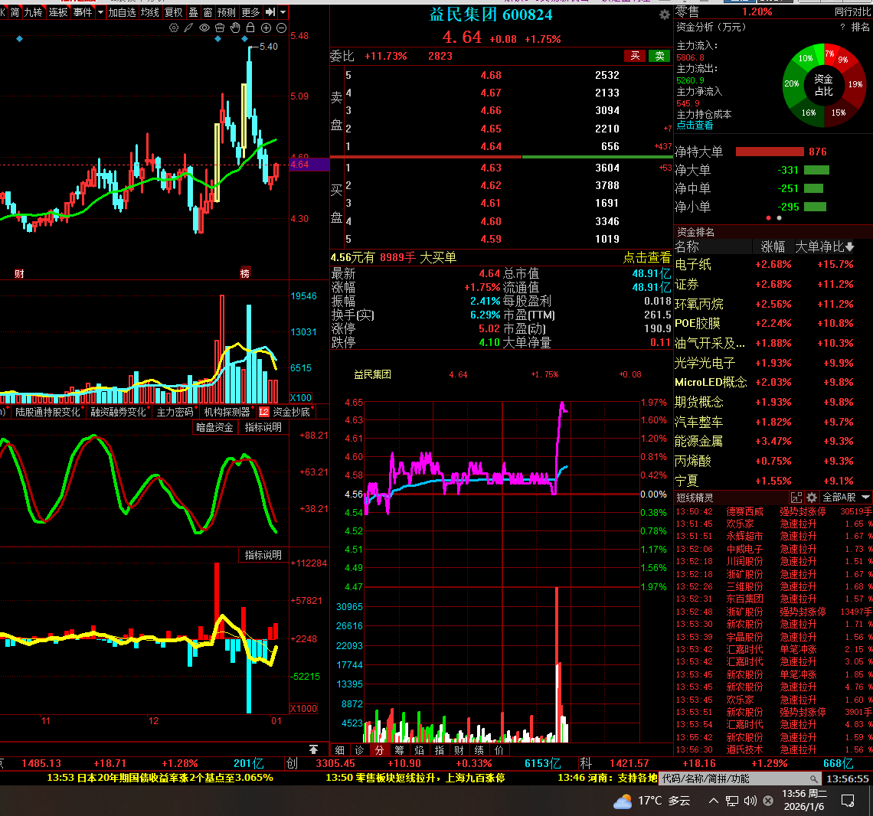873x816 pixels.
Task: Open the 连板 toolbar item
Action: [58, 12]
